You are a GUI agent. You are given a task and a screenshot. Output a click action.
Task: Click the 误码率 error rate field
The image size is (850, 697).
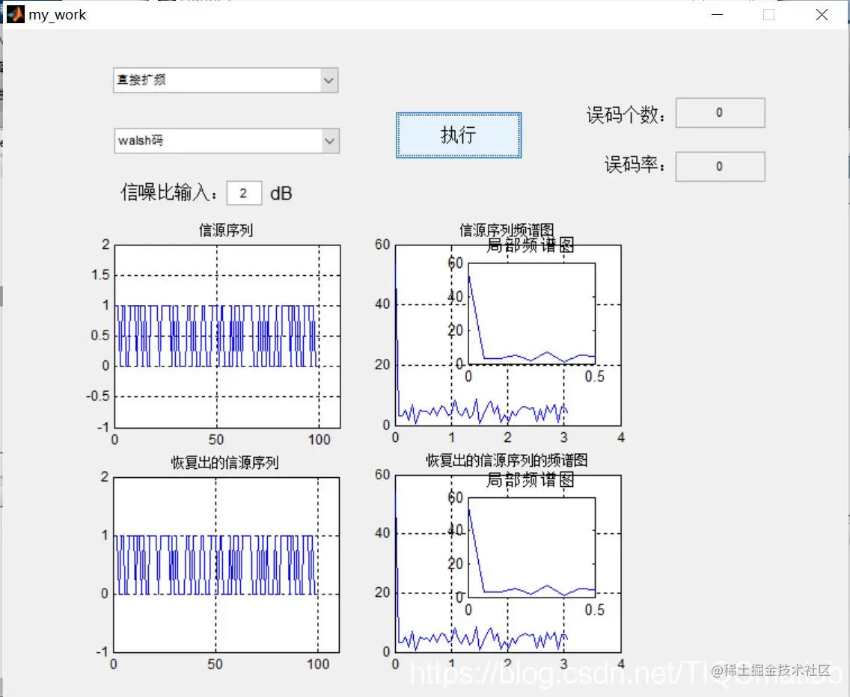(719, 166)
